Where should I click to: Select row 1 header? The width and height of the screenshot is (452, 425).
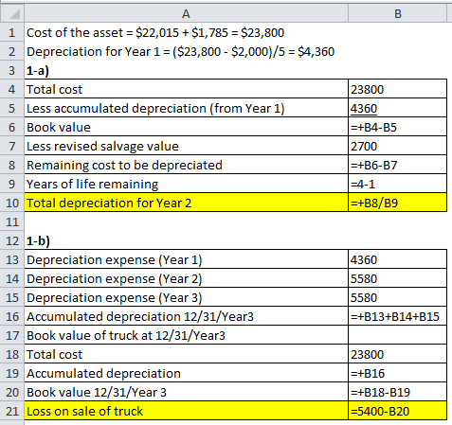pos(12,32)
